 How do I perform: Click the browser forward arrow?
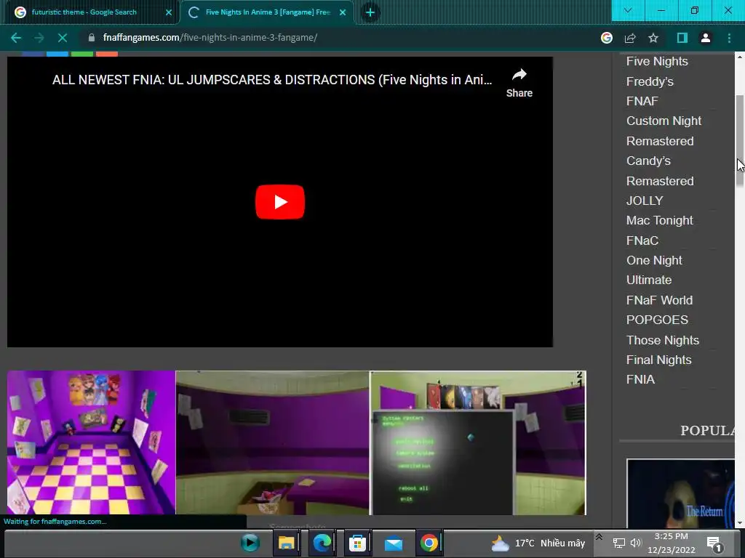39,38
